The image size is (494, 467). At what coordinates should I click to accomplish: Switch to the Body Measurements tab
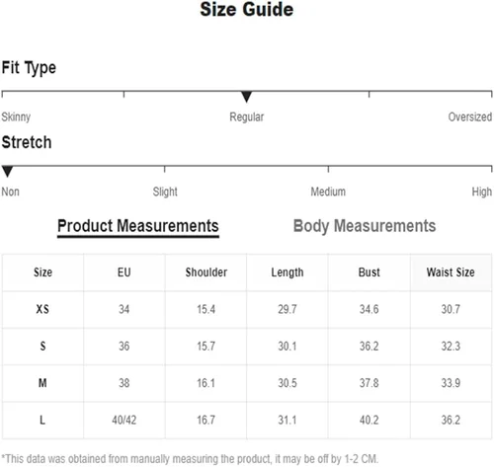365,226
